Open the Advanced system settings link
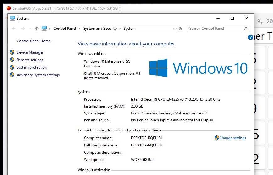The width and height of the screenshot is (273, 175). point(38,75)
